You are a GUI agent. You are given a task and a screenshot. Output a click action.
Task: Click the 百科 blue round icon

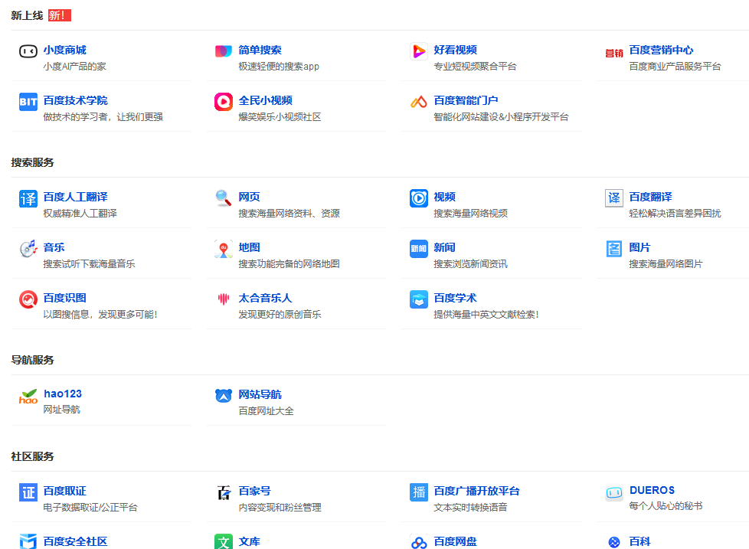coord(613,542)
